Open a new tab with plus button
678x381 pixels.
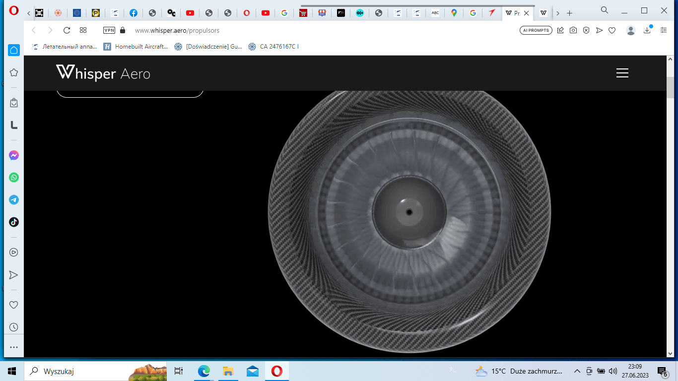(x=570, y=13)
